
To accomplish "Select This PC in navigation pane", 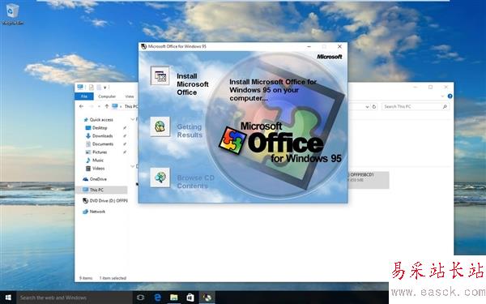I will [101, 190].
